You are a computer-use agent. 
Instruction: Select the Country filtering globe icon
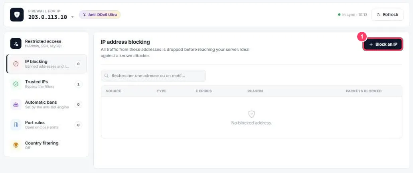coord(16,145)
